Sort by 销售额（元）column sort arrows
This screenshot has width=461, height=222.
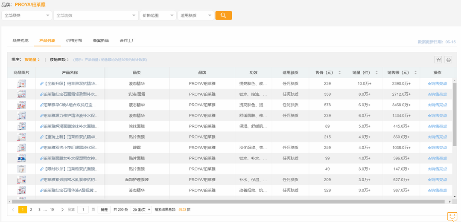415,73
